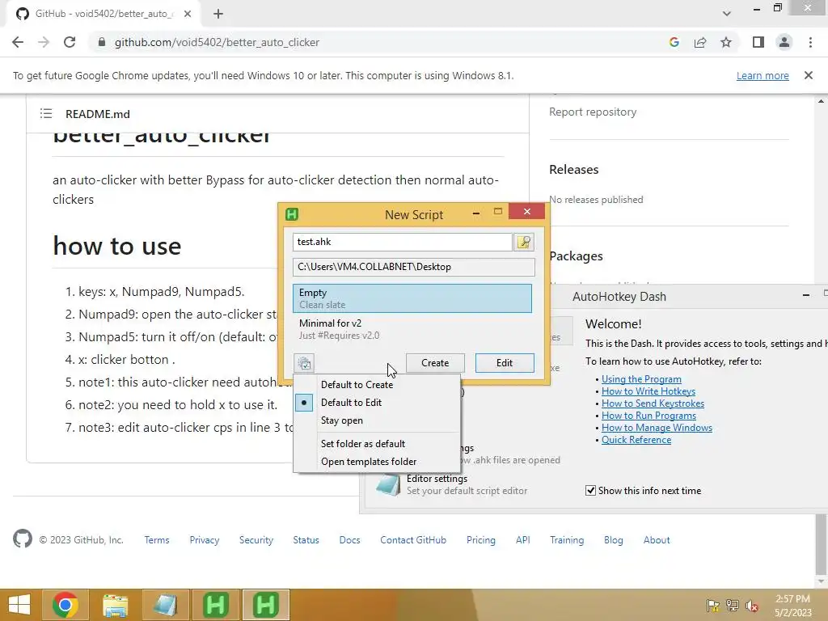
Task: Open Privacy footer link
Action: pyautogui.click(x=205, y=539)
